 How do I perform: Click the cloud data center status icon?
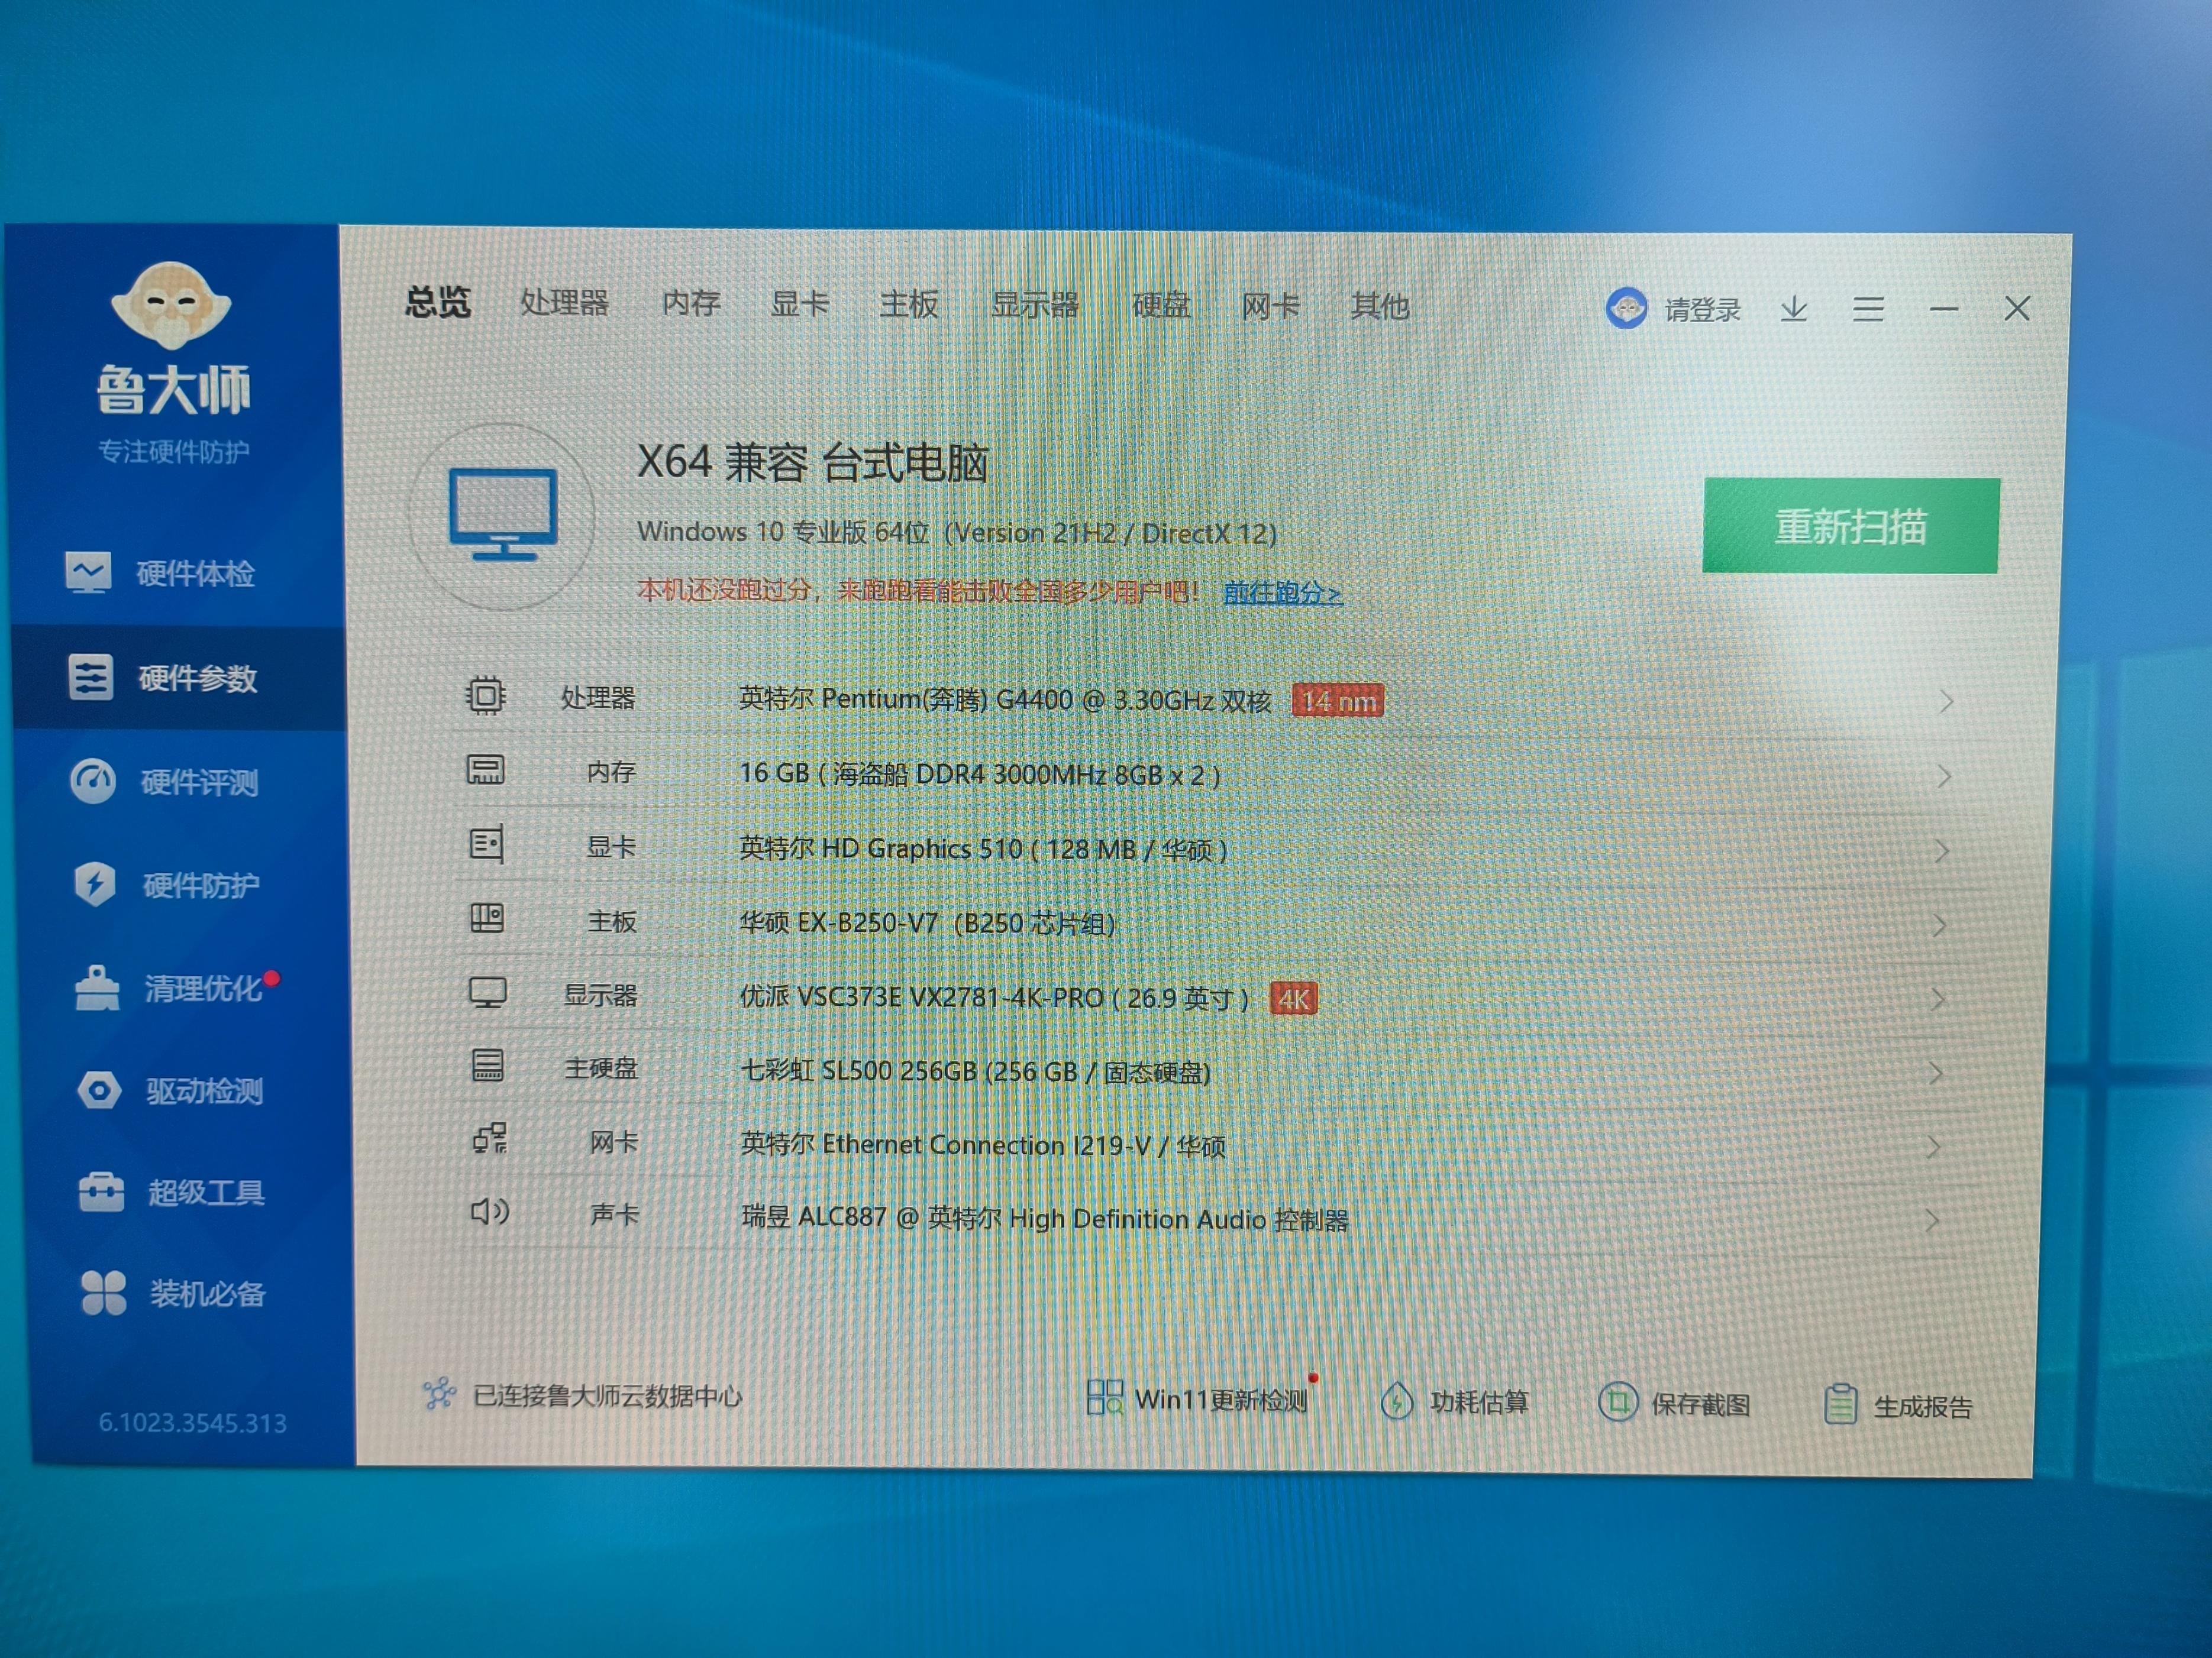[x=439, y=1393]
